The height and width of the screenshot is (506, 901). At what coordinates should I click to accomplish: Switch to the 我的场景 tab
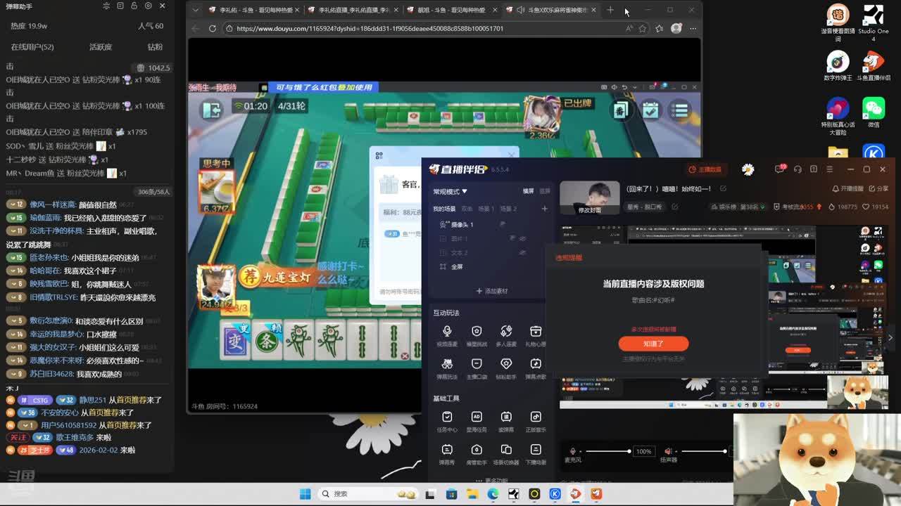click(x=444, y=209)
